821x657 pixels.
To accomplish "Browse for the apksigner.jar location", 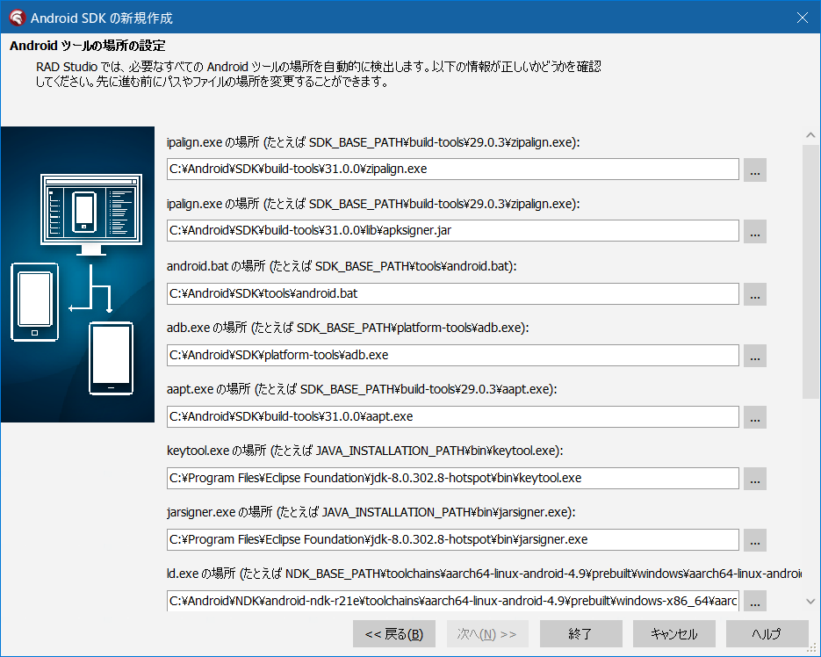I will coord(754,232).
